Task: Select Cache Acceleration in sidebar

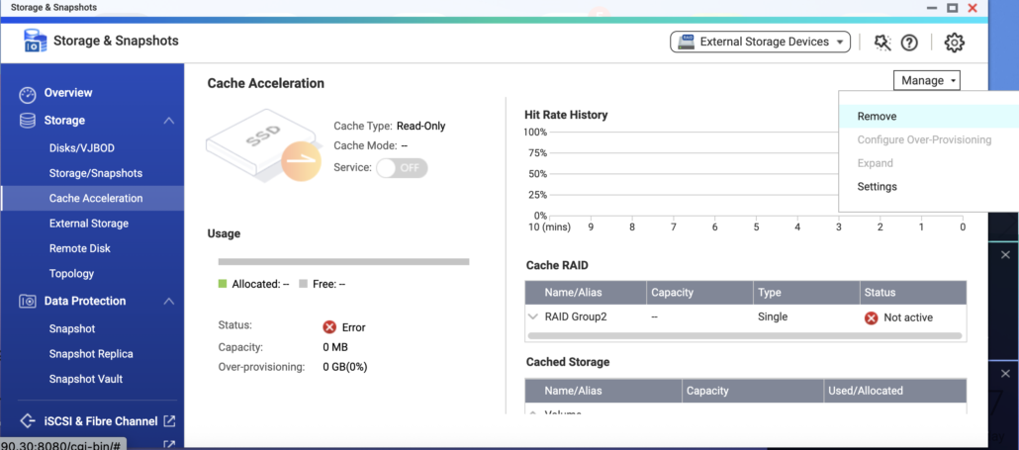Action: coord(92,198)
